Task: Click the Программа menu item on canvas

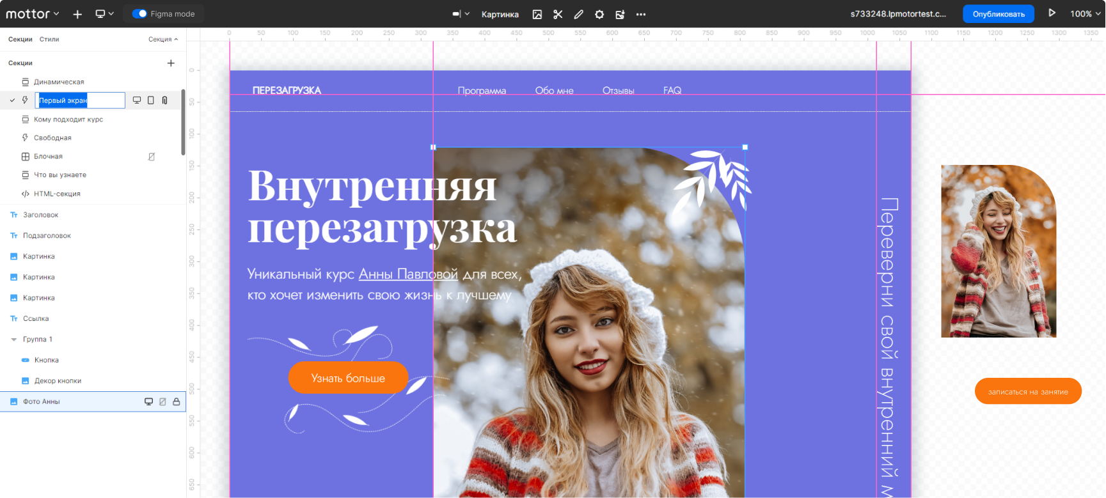Action: pyautogui.click(x=482, y=91)
